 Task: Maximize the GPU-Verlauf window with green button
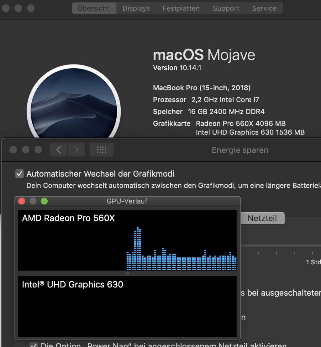[x=44, y=201]
